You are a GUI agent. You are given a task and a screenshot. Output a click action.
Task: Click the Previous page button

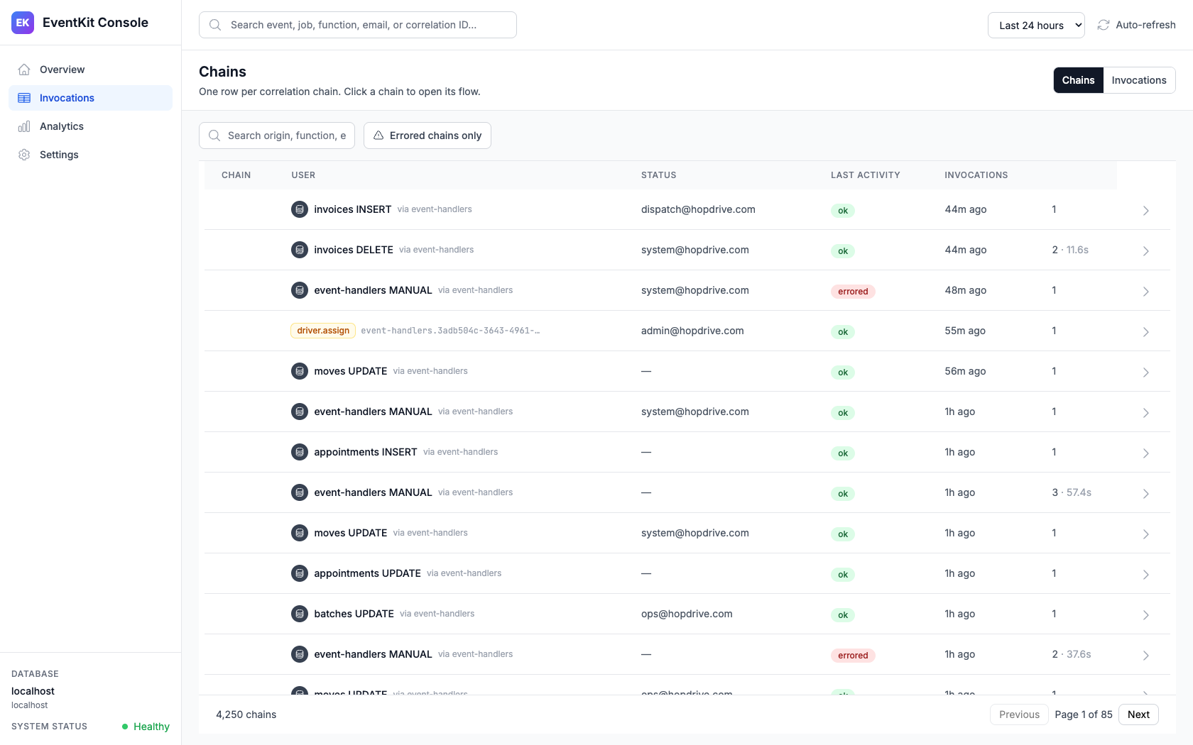point(1019,714)
